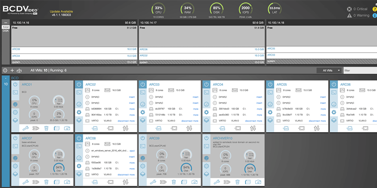Collapse the node panel with minus button

(5, 23)
